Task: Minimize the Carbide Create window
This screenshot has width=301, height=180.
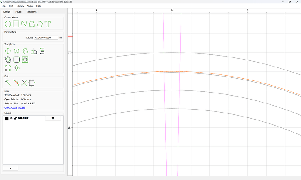Action: click(x=283, y=2)
